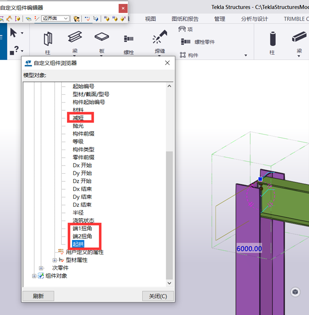
Task: Expand the 次零件 tree node
Action: click(x=41, y=268)
